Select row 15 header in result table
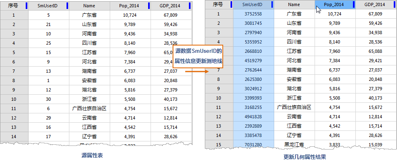This screenshot has width=397, height=165. 219,144
